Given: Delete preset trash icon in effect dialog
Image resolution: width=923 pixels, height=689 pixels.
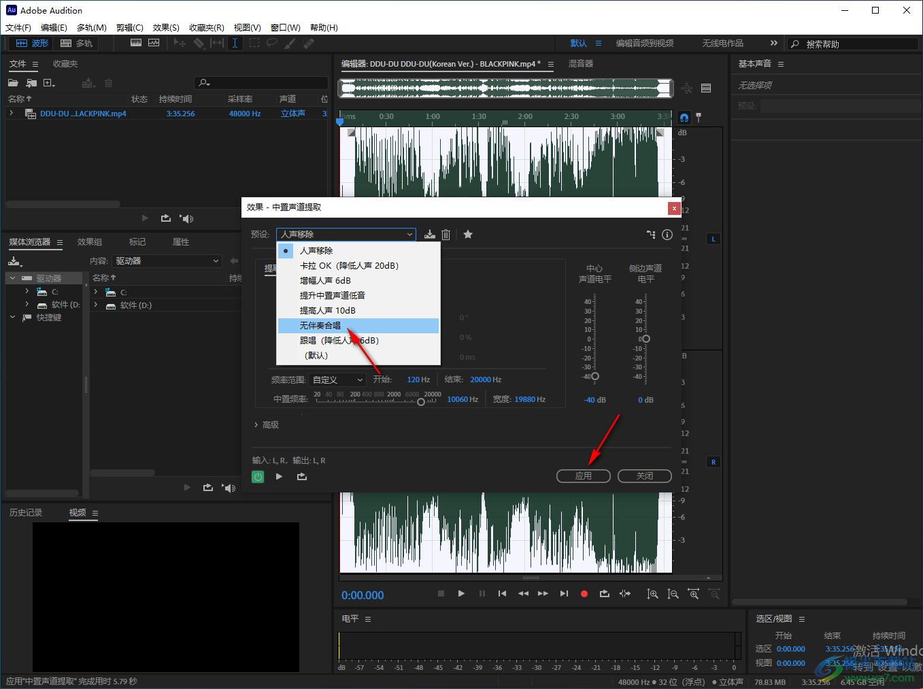Looking at the screenshot, I should pos(446,235).
